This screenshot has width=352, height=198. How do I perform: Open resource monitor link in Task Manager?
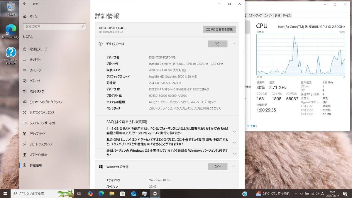click(x=251, y=126)
